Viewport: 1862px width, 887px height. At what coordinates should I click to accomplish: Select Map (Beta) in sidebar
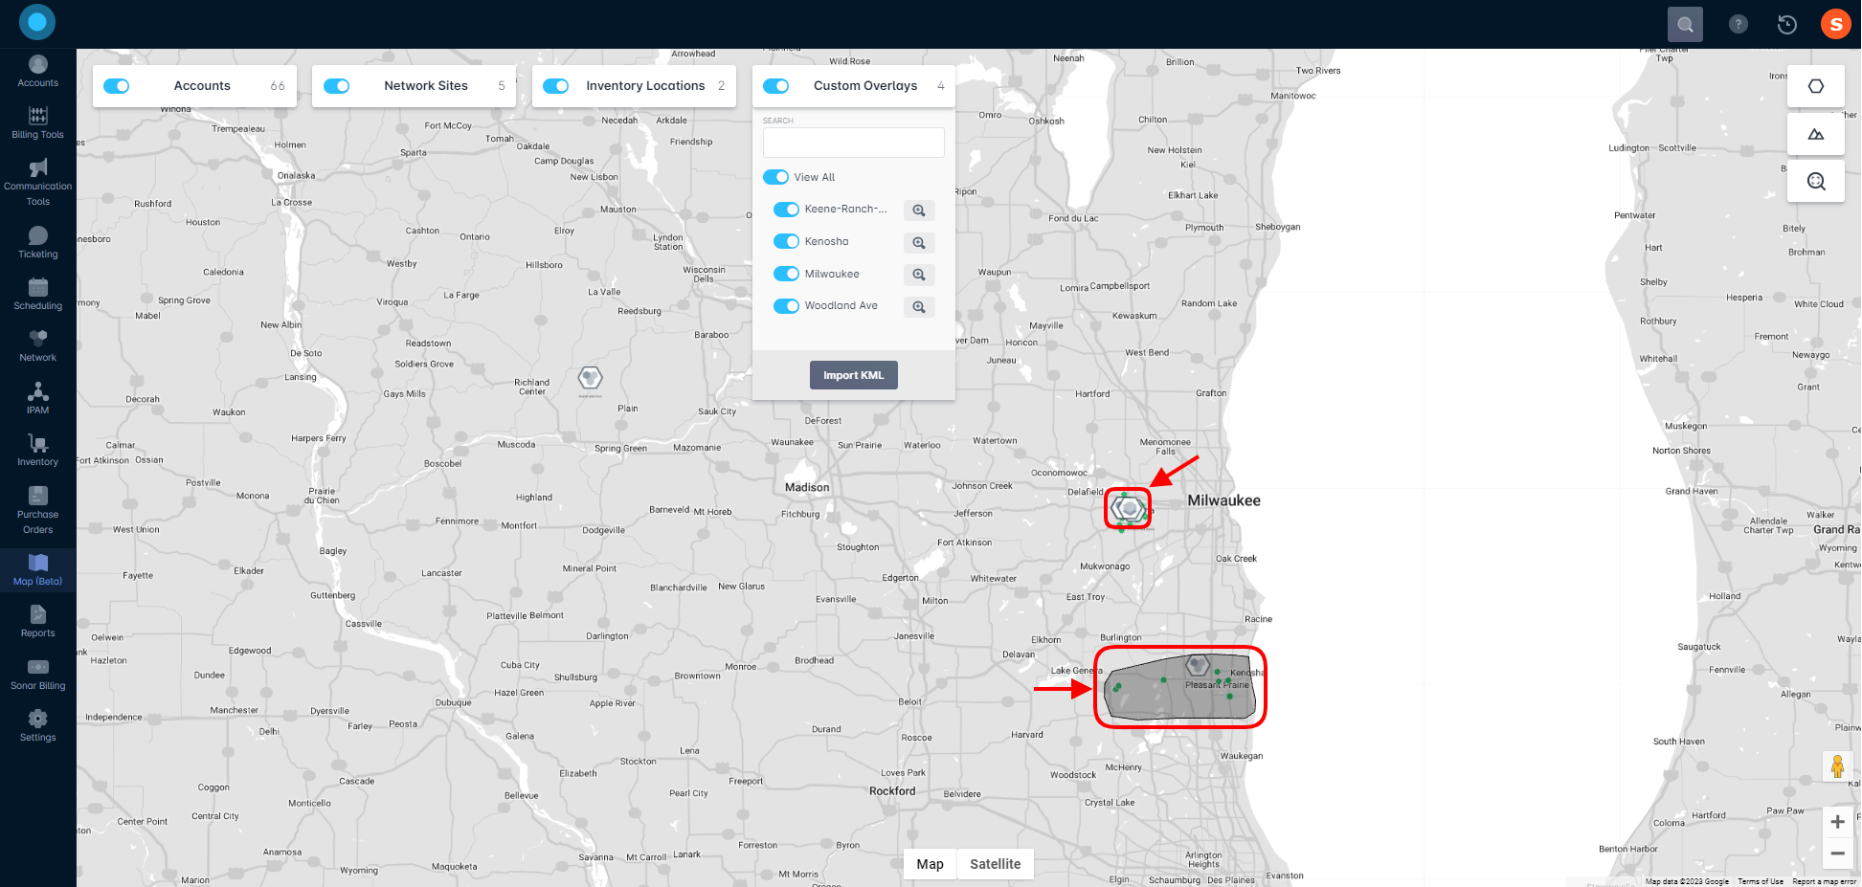tap(37, 570)
